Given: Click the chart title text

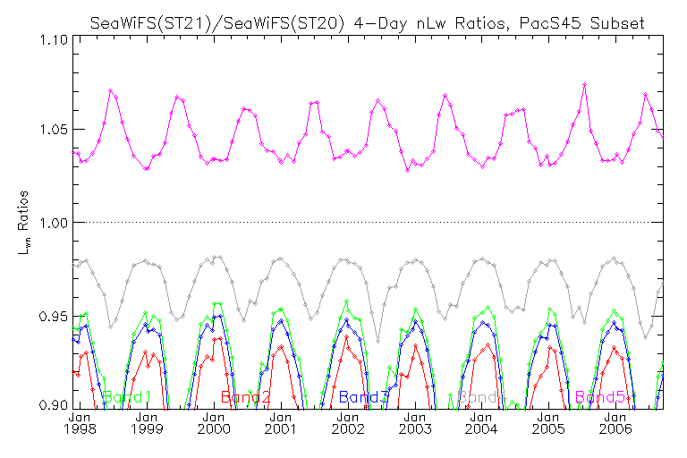Looking at the screenshot, I should tap(367, 22).
